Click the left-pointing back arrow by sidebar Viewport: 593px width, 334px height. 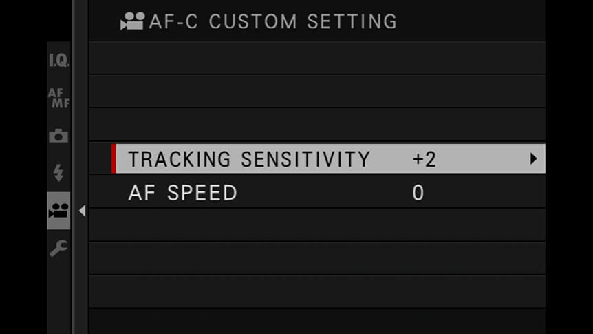pos(82,211)
